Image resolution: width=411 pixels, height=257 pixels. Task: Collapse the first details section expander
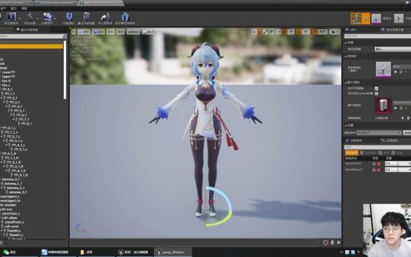tap(346, 42)
